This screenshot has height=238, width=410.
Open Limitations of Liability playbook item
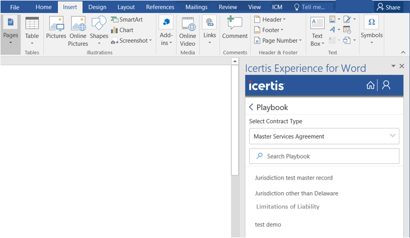[x=288, y=207]
